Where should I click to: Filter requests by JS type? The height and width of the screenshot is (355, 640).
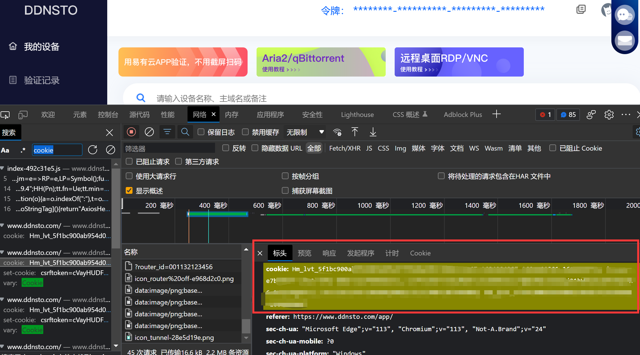(369, 148)
